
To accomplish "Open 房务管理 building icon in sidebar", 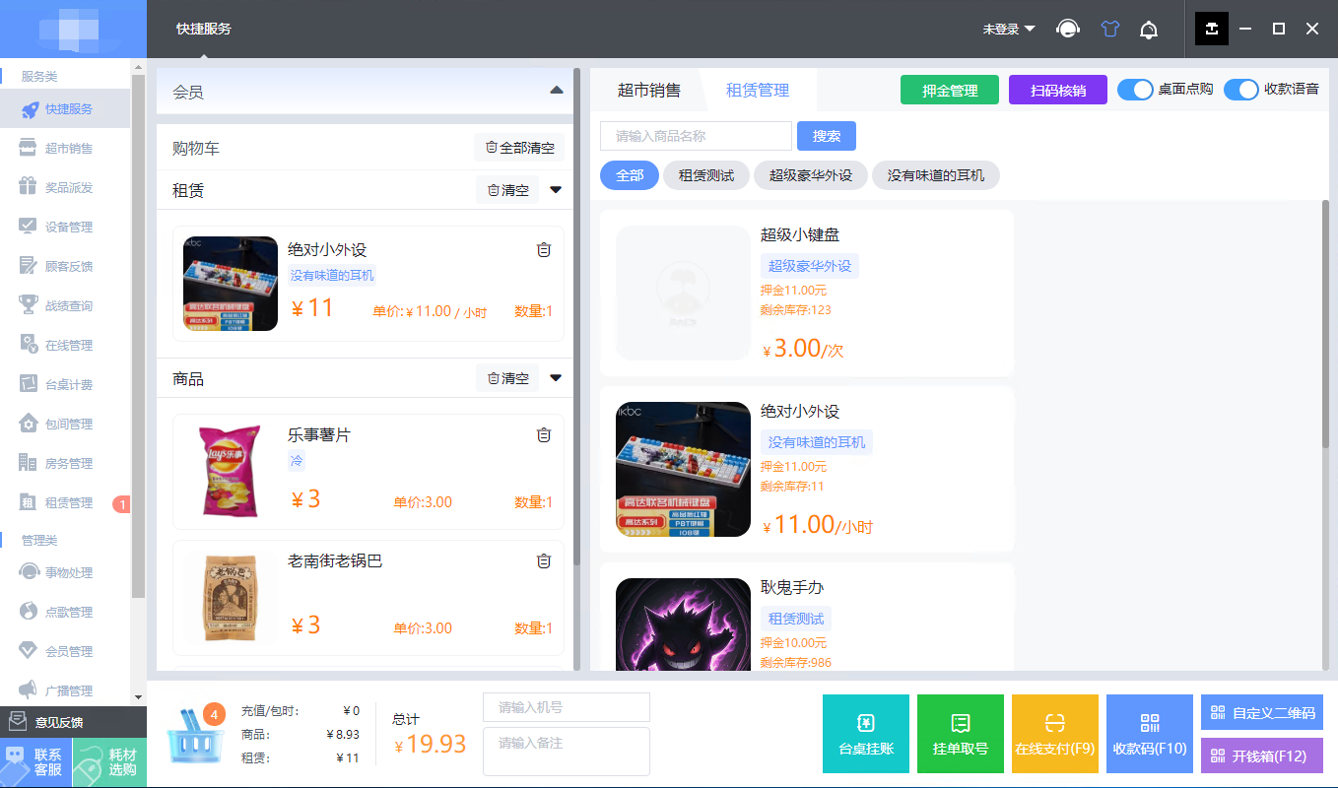I will tap(29, 464).
